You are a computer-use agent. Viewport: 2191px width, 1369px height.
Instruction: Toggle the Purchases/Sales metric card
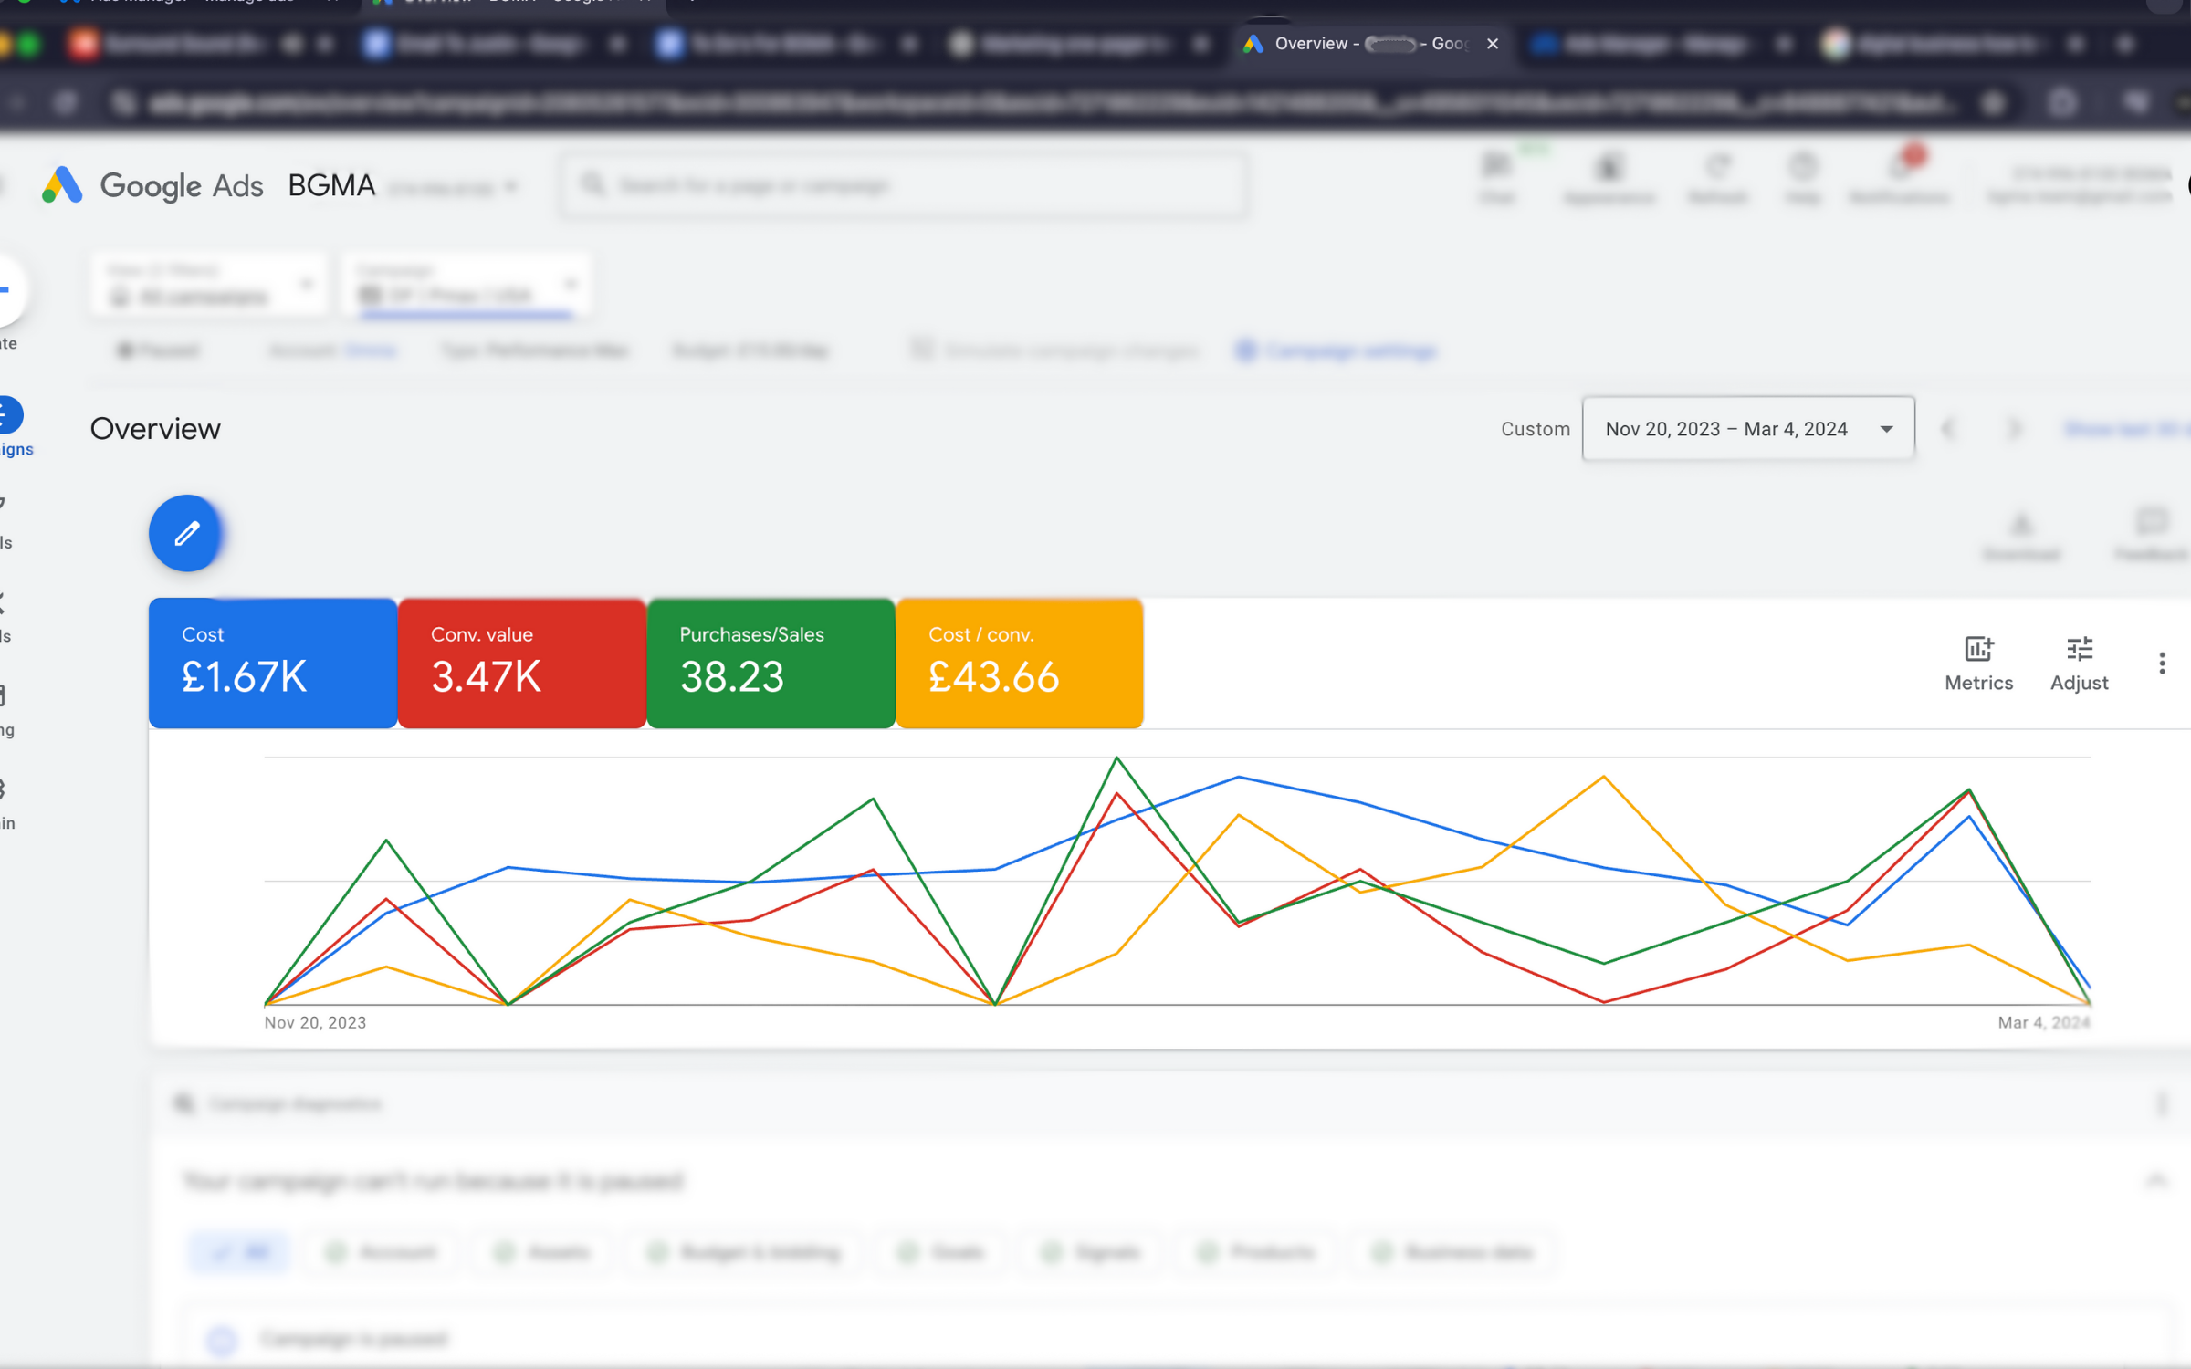pyautogui.click(x=771, y=664)
